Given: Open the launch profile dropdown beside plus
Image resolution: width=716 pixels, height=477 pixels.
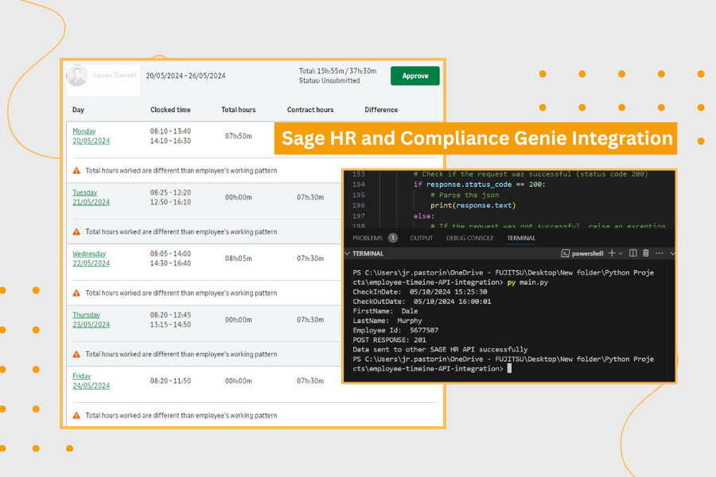Looking at the screenshot, I should coord(621,253).
